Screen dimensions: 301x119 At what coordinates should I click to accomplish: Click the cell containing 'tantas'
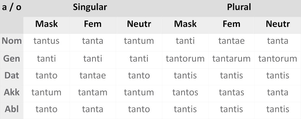click(x=231, y=93)
